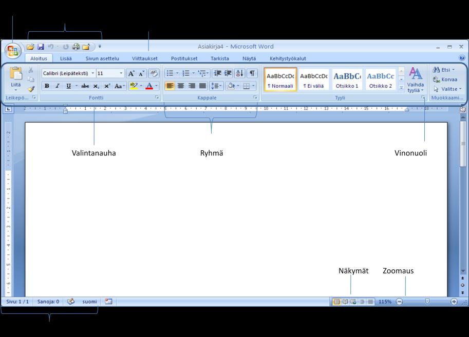The image size is (469, 337).
Task: Apply superscript formatting
Action: [107, 86]
